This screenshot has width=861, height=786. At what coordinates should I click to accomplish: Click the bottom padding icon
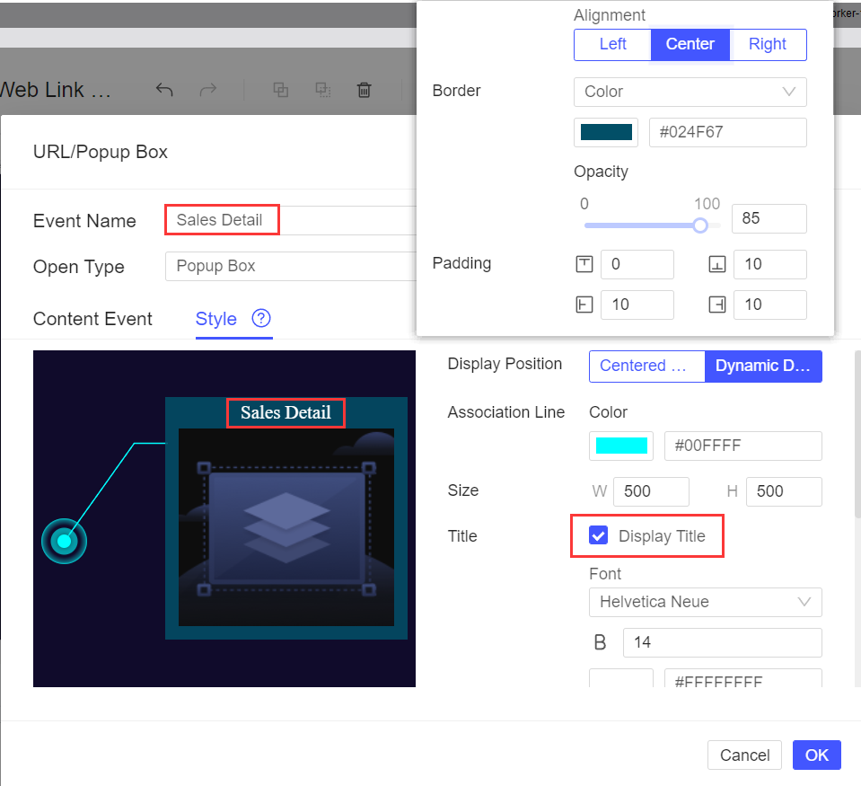(716, 264)
